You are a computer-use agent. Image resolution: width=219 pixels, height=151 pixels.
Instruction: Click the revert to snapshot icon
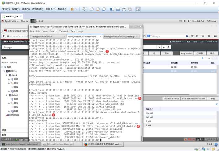98,9
